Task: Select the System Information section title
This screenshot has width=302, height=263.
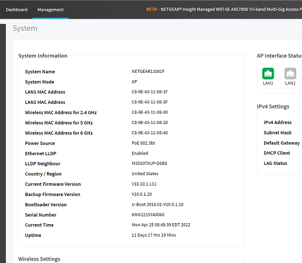Action: pos(43,56)
